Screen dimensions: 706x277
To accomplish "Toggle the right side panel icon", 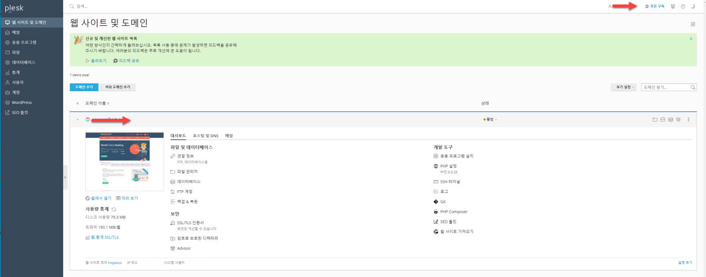I will pyautogui.click(x=693, y=24).
